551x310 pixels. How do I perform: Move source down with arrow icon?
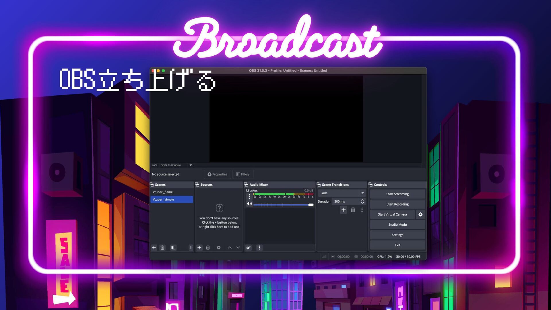pos(238,247)
